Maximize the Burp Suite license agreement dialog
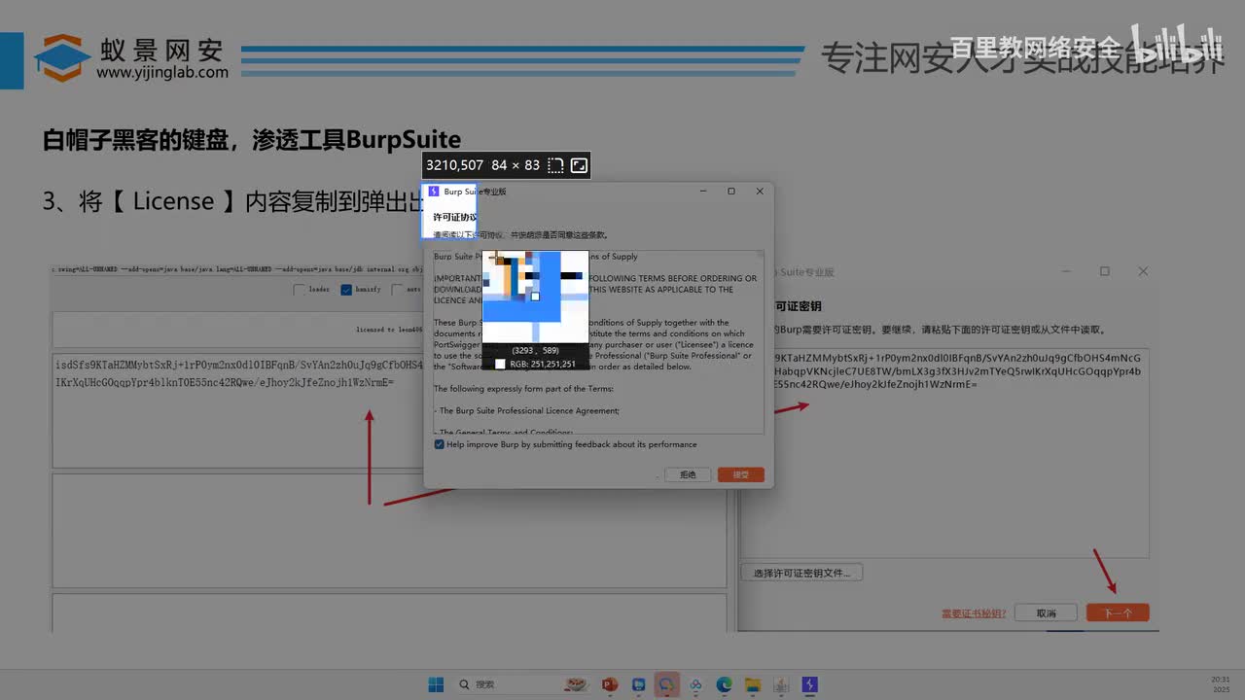1245x700 pixels. pos(731,192)
